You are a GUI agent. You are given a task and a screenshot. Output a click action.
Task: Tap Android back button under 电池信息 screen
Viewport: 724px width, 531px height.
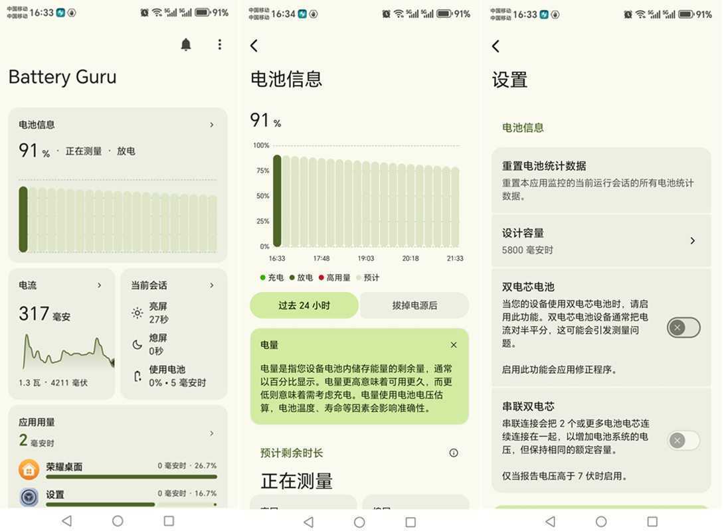click(308, 522)
